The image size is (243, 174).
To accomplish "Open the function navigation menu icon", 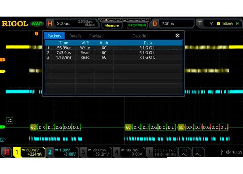I will click(x=6, y=152).
